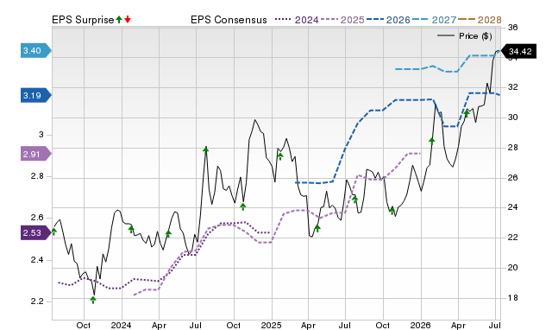Viewport: 552px width, 330px height.
Task: Click the green surprise arrow just after 2025 gridline
Action: 280,156
